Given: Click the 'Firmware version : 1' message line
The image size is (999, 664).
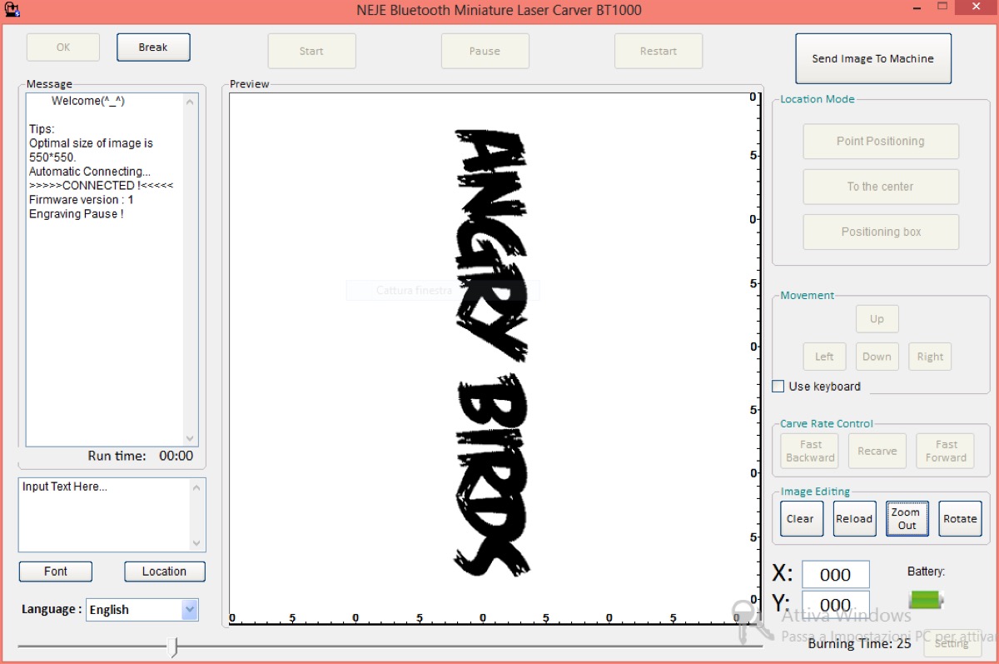Looking at the screenshot, I should [x=82, y=200].
